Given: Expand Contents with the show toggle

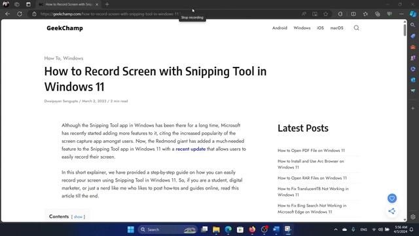Looking at the screenshot, I should tap(78, 217).
